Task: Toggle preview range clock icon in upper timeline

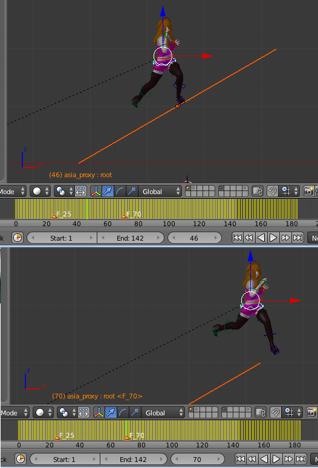Action: pos(18,238)
